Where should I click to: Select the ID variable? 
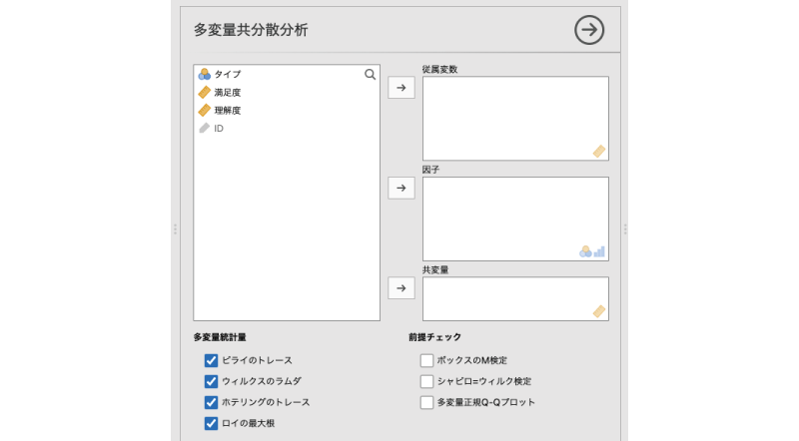pos(218,129)
